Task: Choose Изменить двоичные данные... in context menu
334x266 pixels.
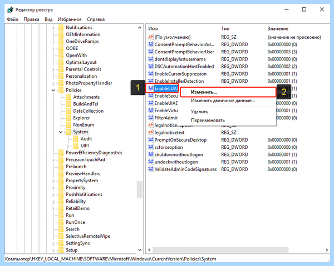Action: coord(227,101)
